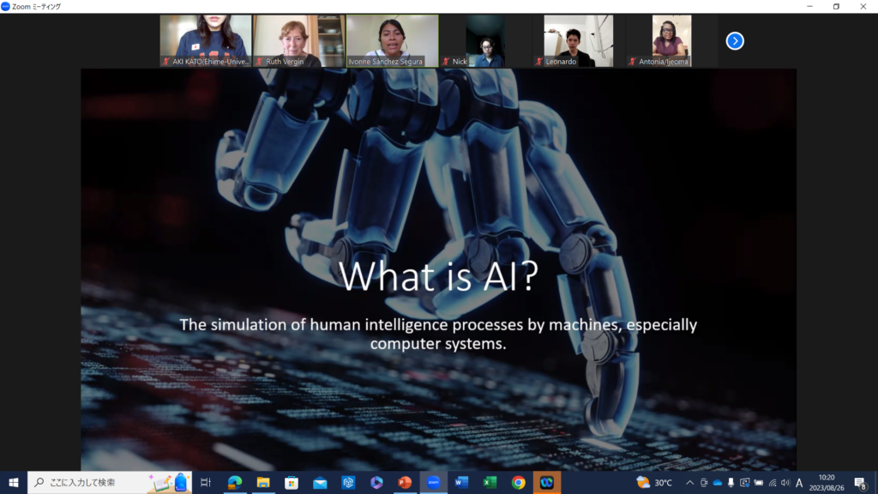This screenshot has width=878, height=494.
Task: Select Nick's video thumbnail
Action: click(x=485, y=41)
